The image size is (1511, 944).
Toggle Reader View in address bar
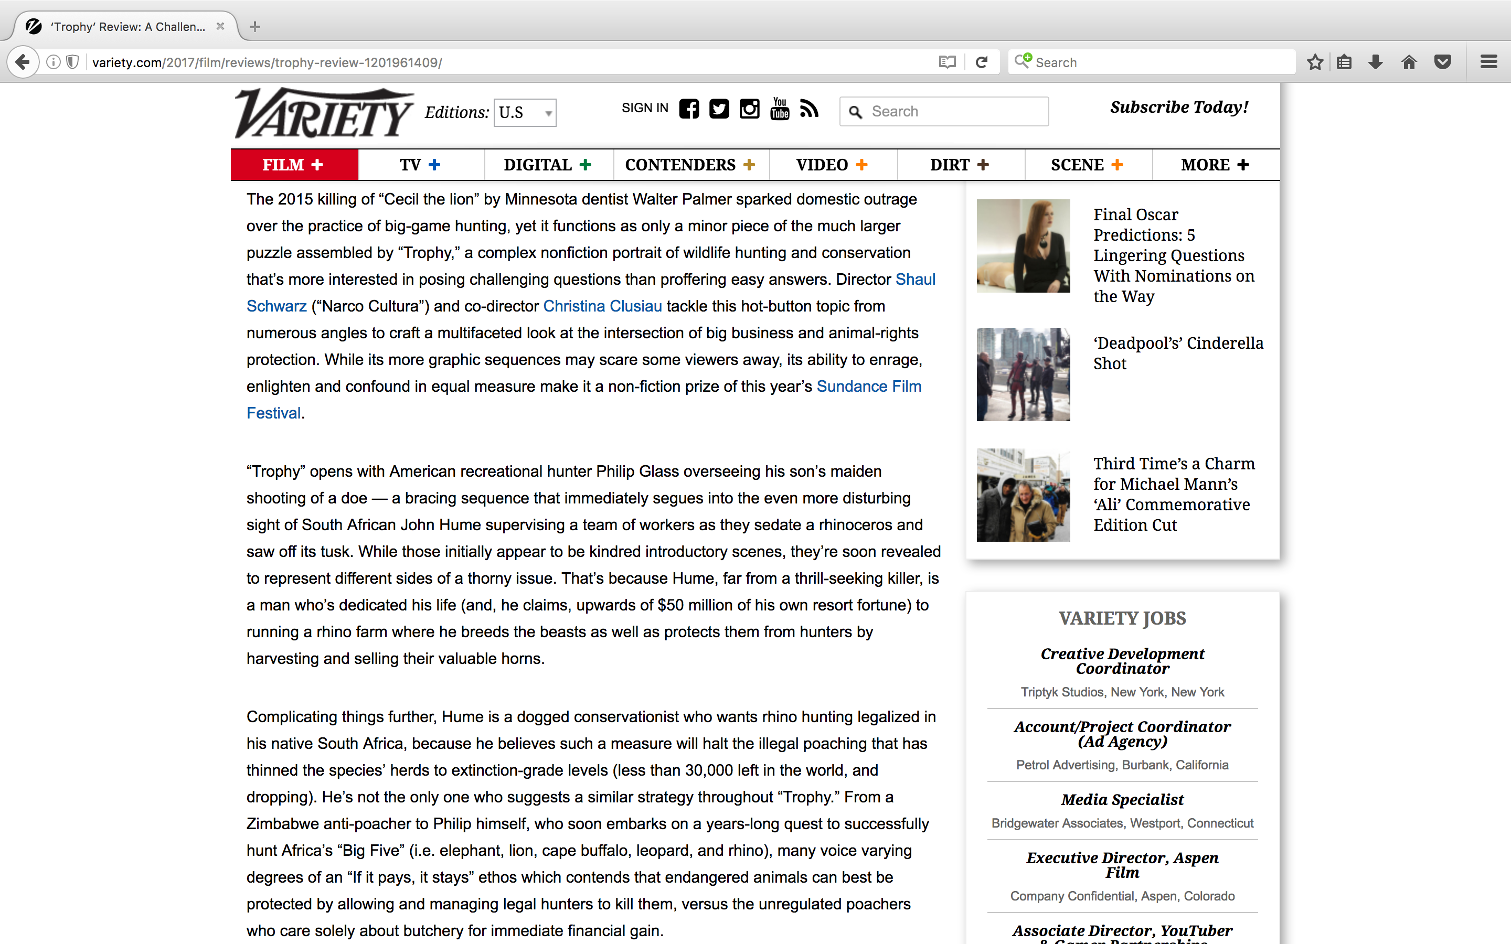[947, 62]
